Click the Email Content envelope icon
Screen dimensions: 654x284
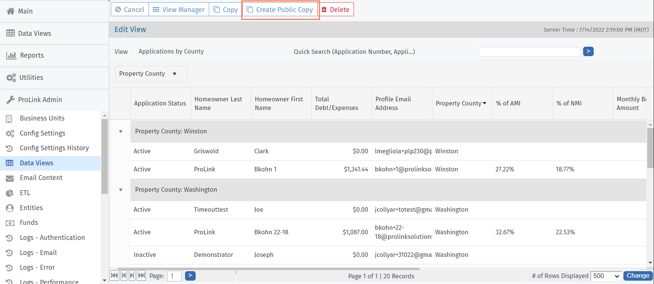10,178
